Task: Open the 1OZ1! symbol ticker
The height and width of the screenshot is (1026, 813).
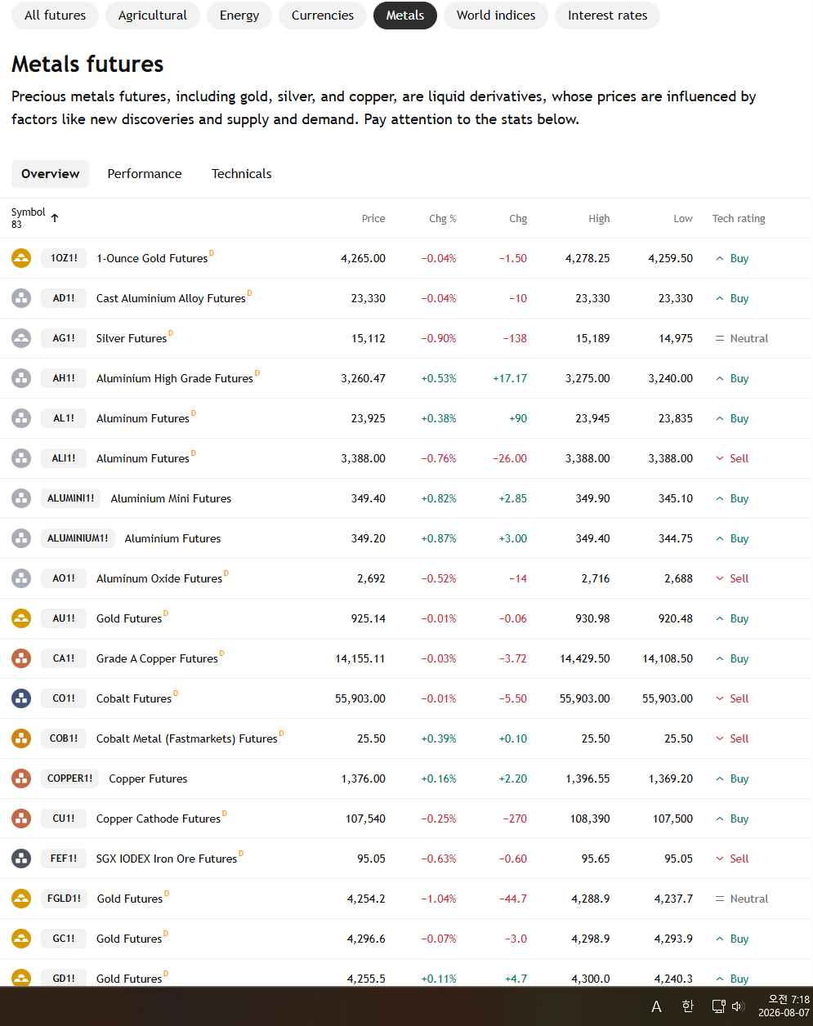Action: tap(64, 258)
